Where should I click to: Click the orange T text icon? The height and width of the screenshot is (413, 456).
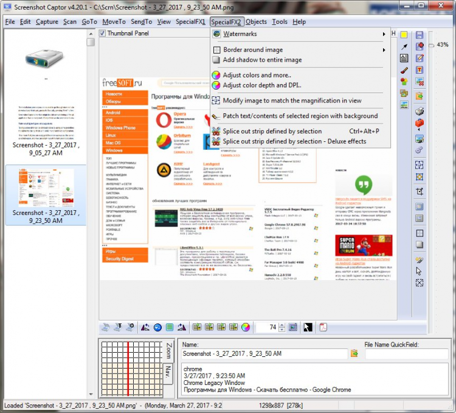(420, 70)
